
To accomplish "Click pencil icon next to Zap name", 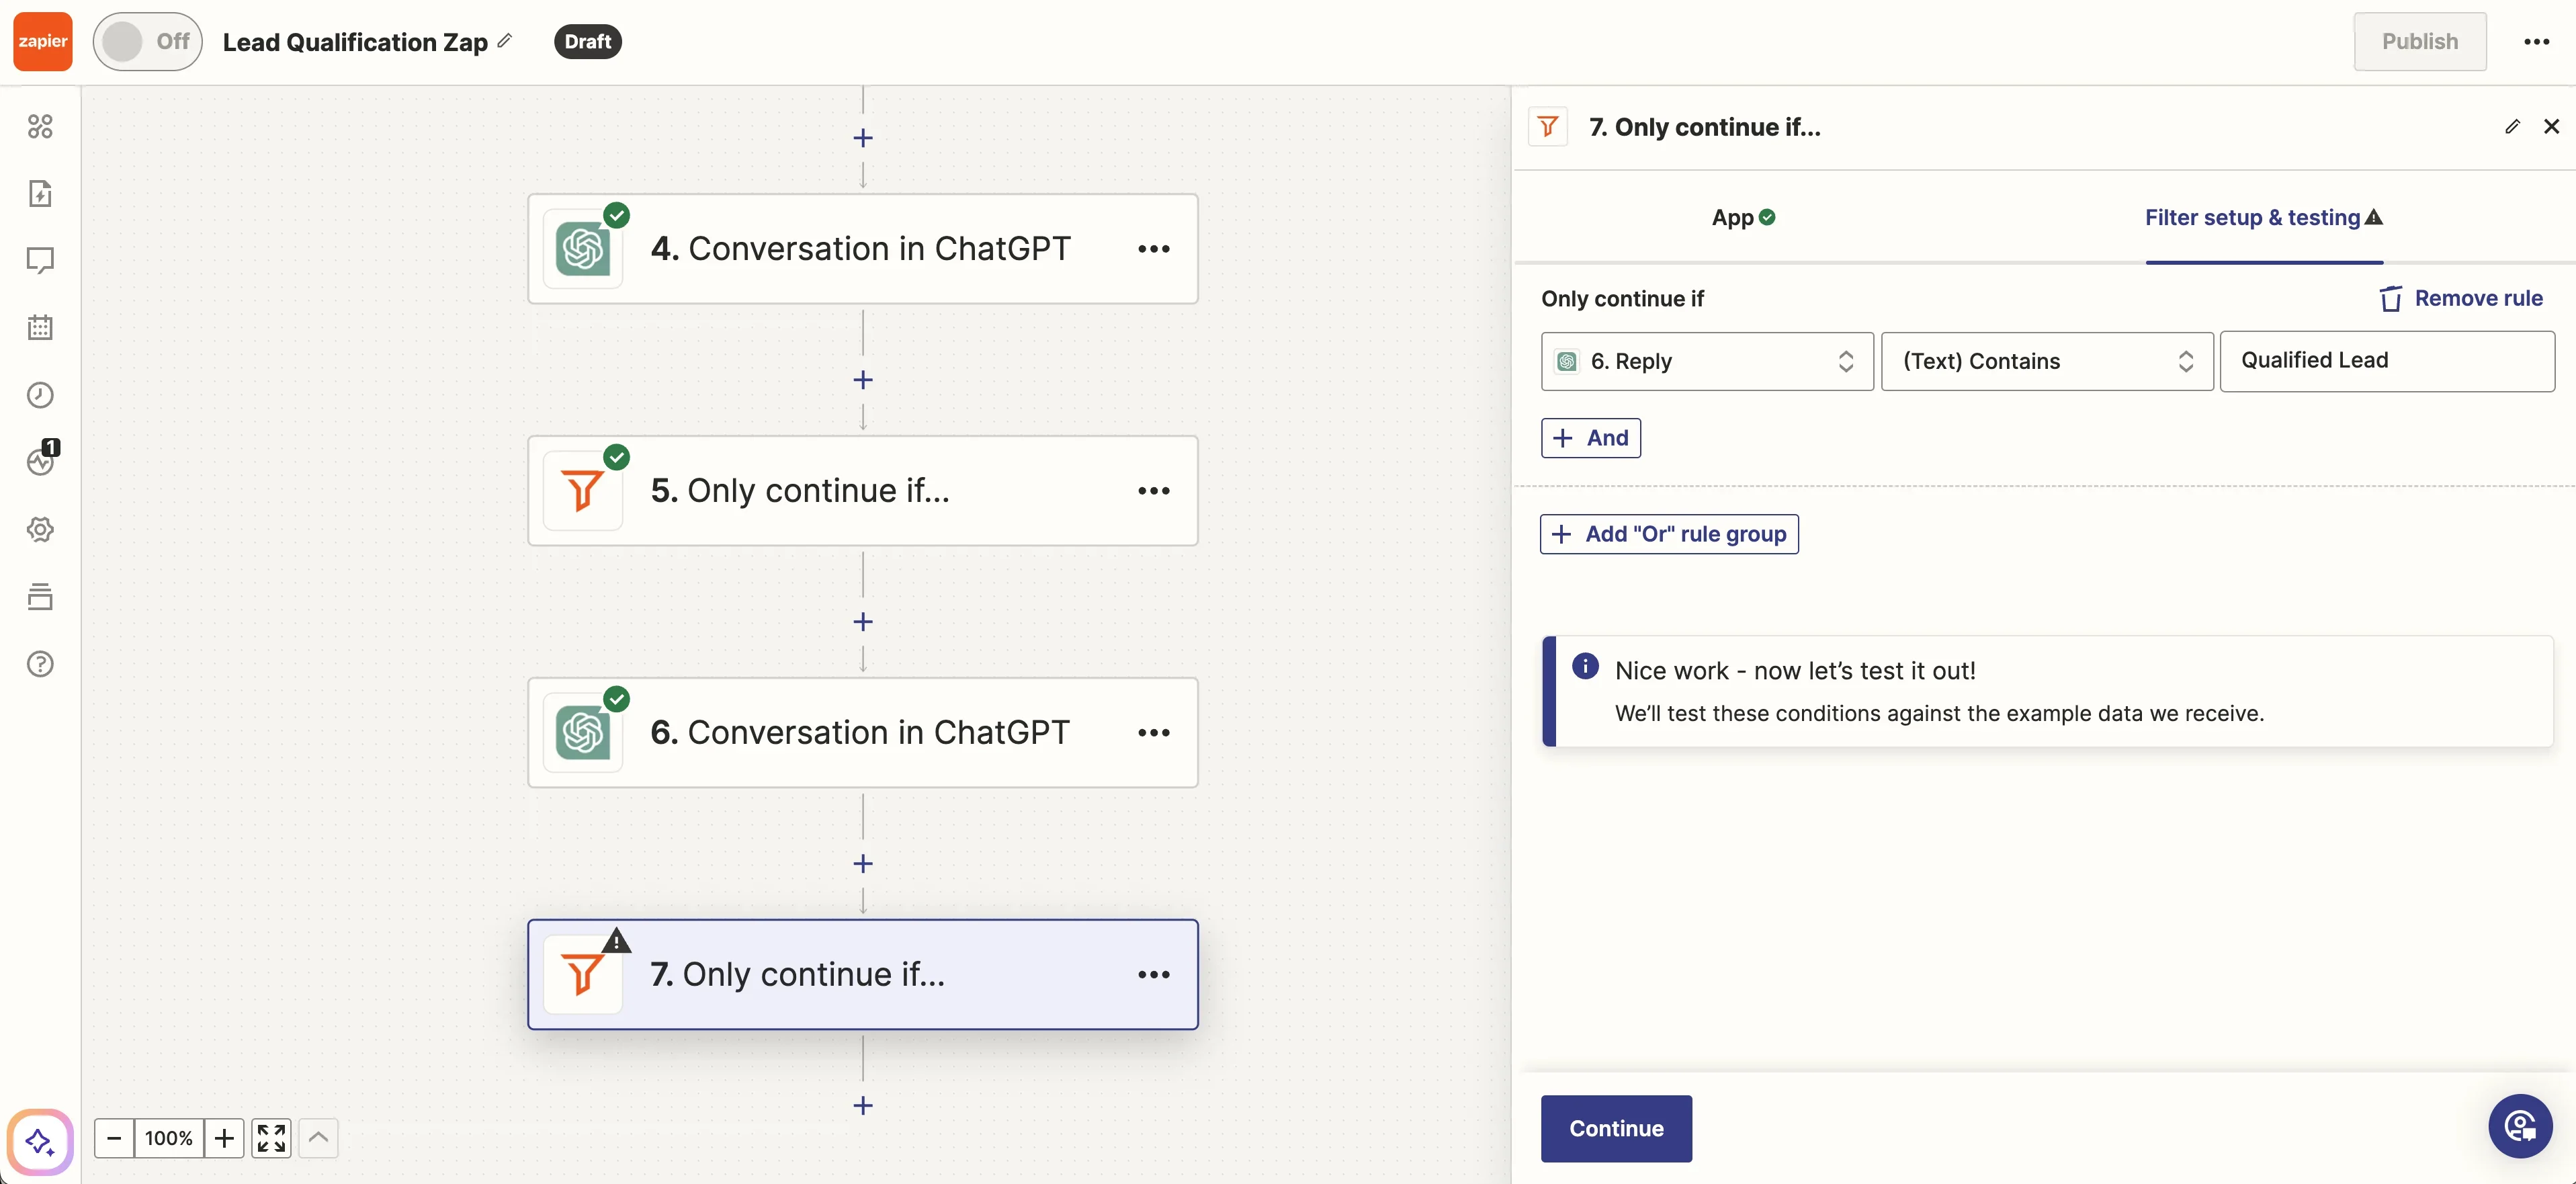I will [x=505, y=41].
